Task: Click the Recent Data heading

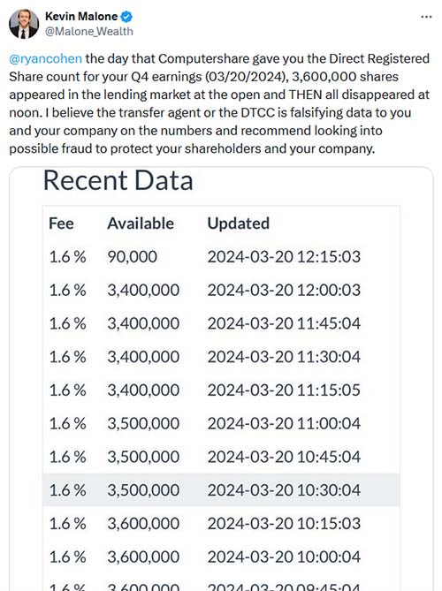Action: pyautogui.click(x=118, y=180)
